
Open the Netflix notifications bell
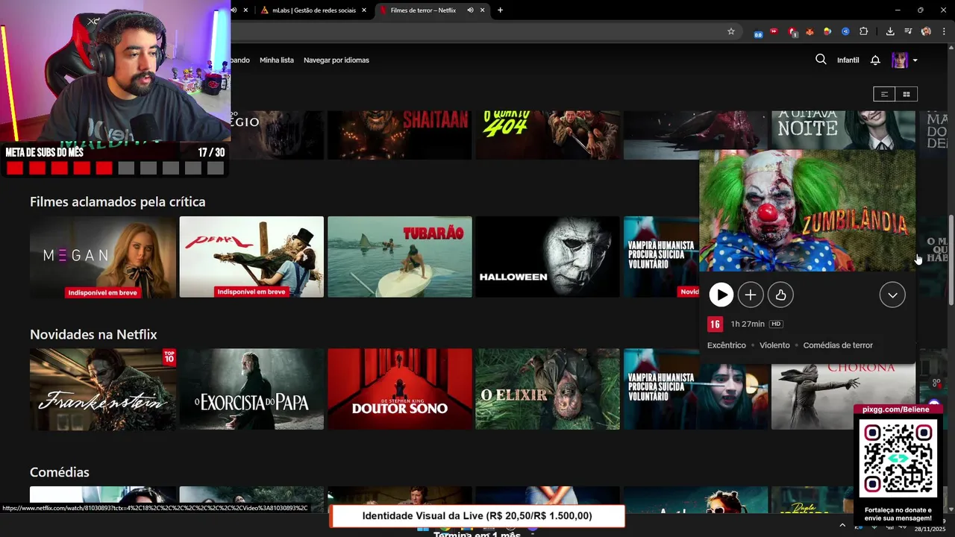(x=875, y=60)
